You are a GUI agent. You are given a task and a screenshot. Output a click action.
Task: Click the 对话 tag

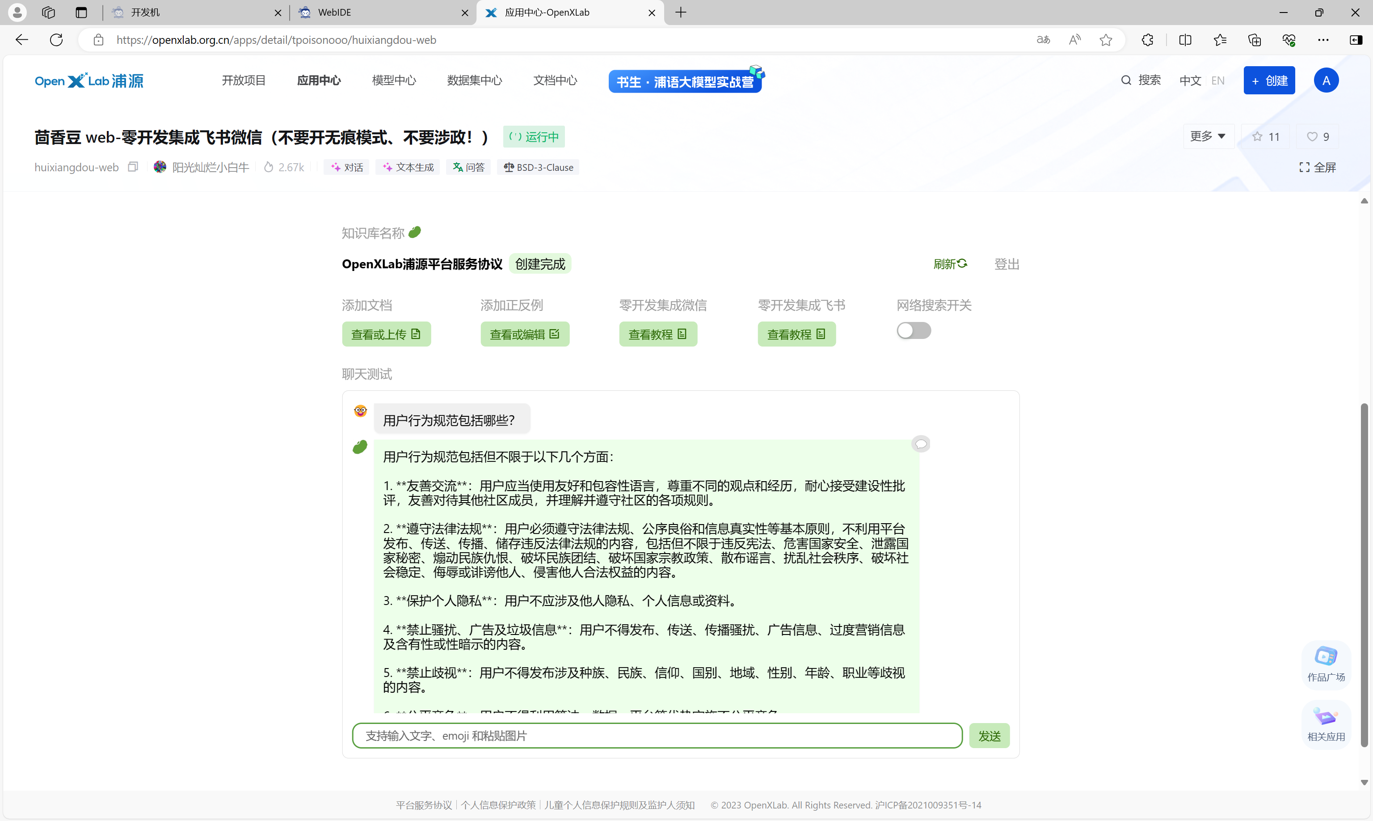pyautogui.click(x=347, y=167)
